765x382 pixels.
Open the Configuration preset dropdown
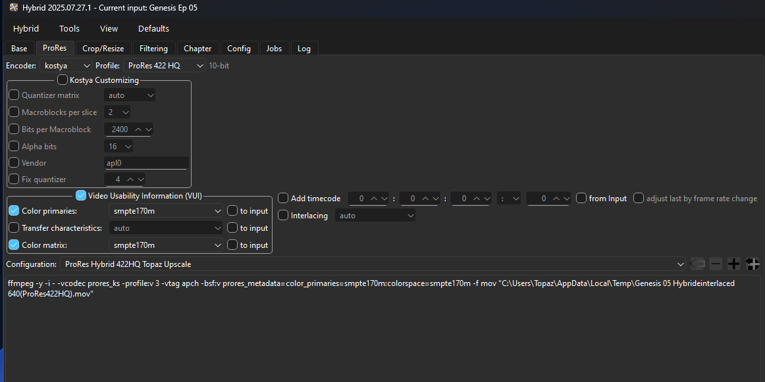tap(372, 264)
